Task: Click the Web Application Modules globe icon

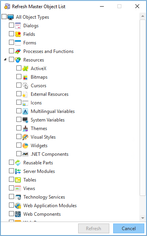Action: click(x=18, y=206)
